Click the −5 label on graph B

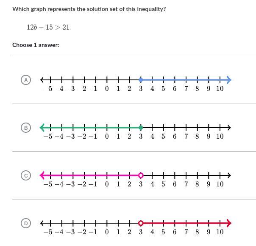coord(48,137)
